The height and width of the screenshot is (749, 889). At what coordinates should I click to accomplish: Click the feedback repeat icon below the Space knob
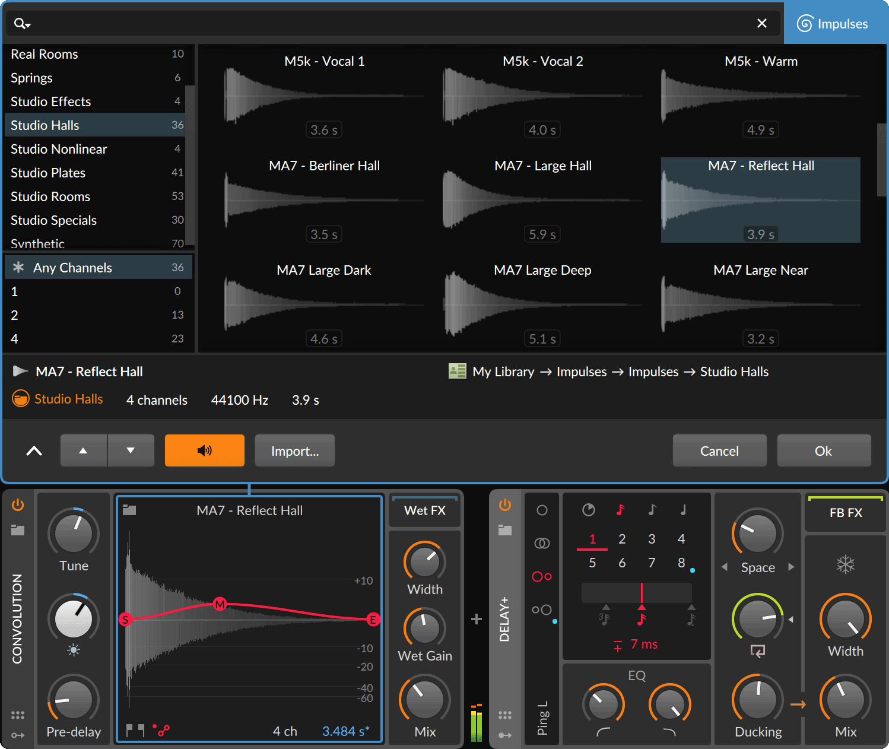point(758,652)
